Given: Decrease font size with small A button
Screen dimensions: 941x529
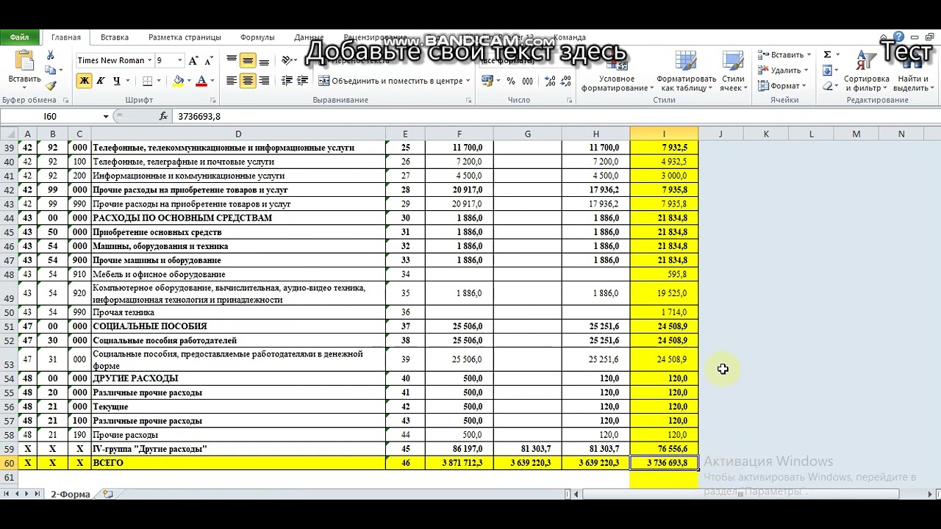Looking at the screenshot, I should click(209, 60).
